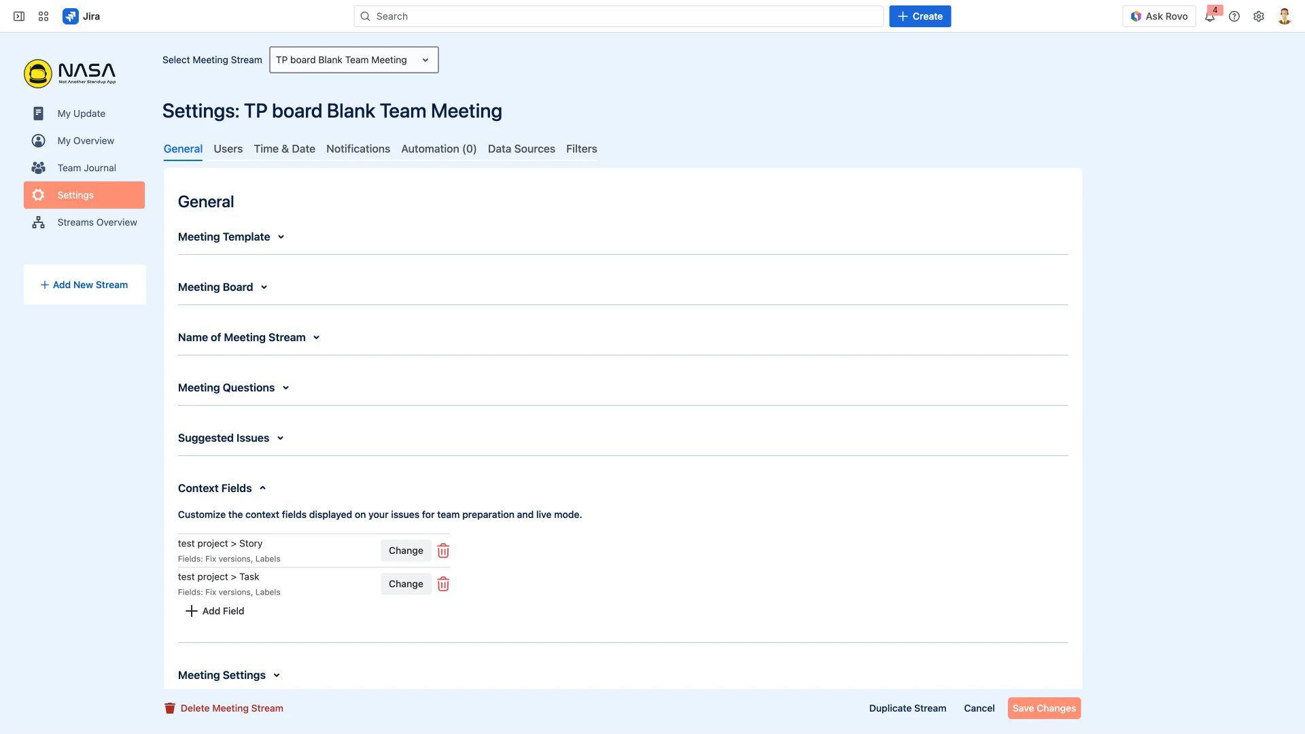The height and width of the screenshot is (734, 1305).
Task: Open the user profile avatar
Action: 1284,16
